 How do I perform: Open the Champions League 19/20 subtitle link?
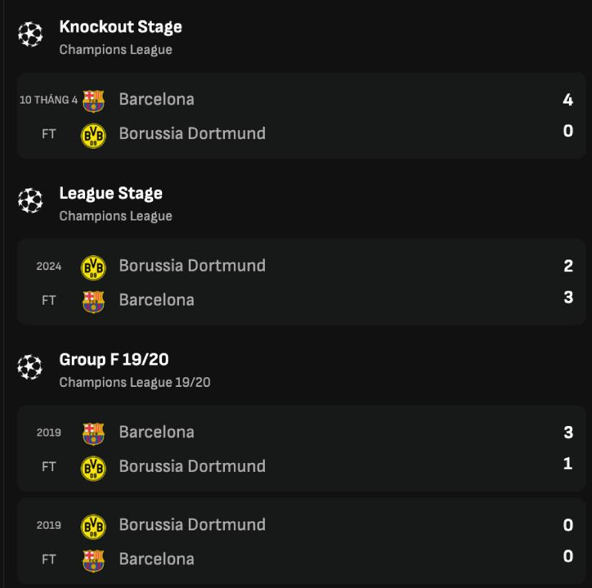(x=135, y=382)
